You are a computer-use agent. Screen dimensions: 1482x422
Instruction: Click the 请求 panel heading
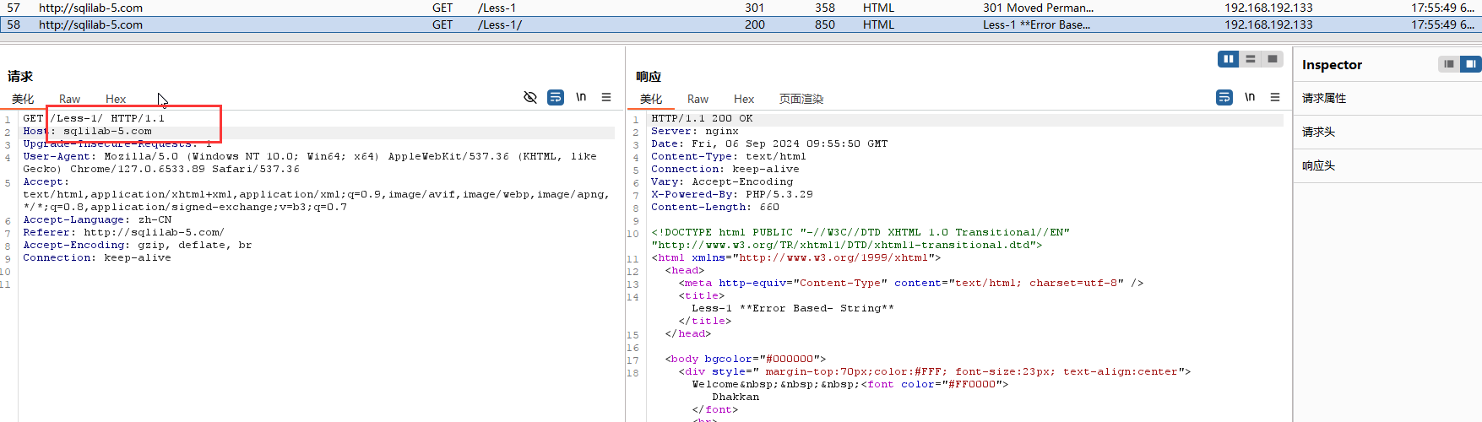(20, 76)
